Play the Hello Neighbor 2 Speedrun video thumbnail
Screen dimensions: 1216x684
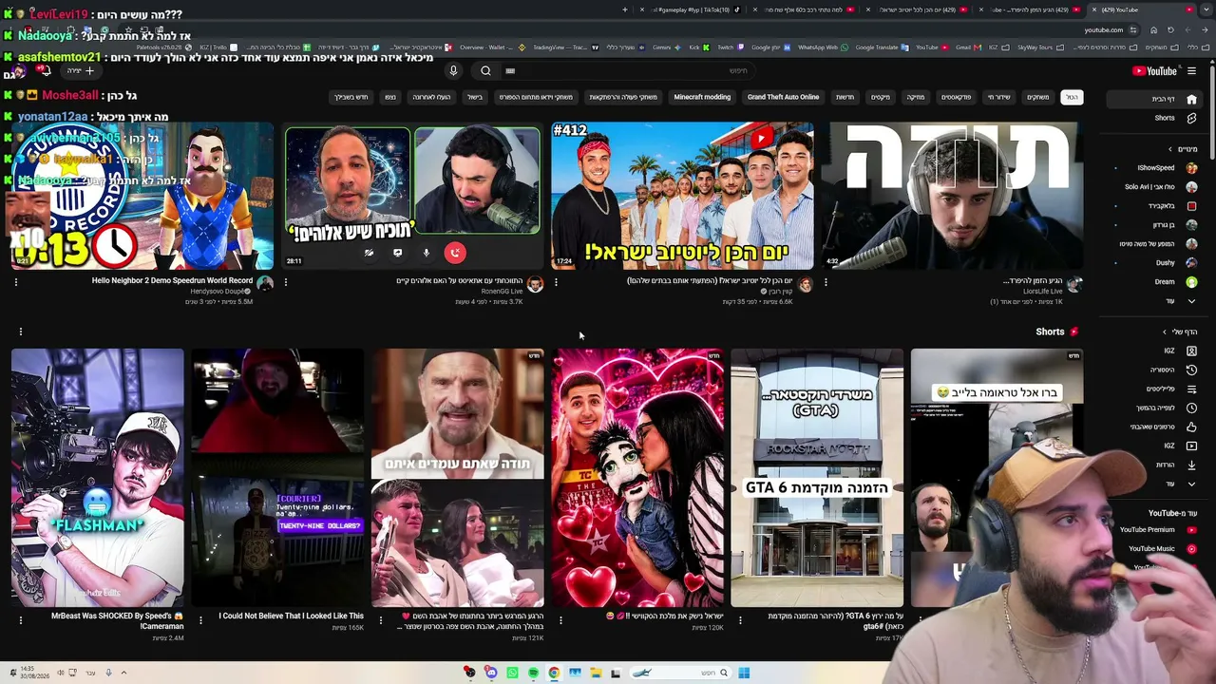click(142, 196)
